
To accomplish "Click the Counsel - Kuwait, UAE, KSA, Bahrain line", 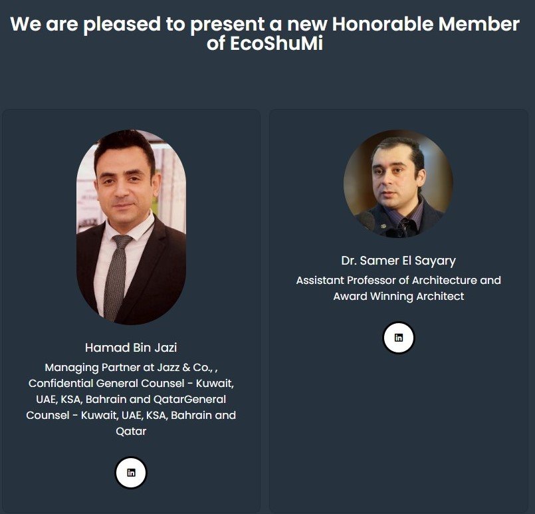I will tap(131, 416).
